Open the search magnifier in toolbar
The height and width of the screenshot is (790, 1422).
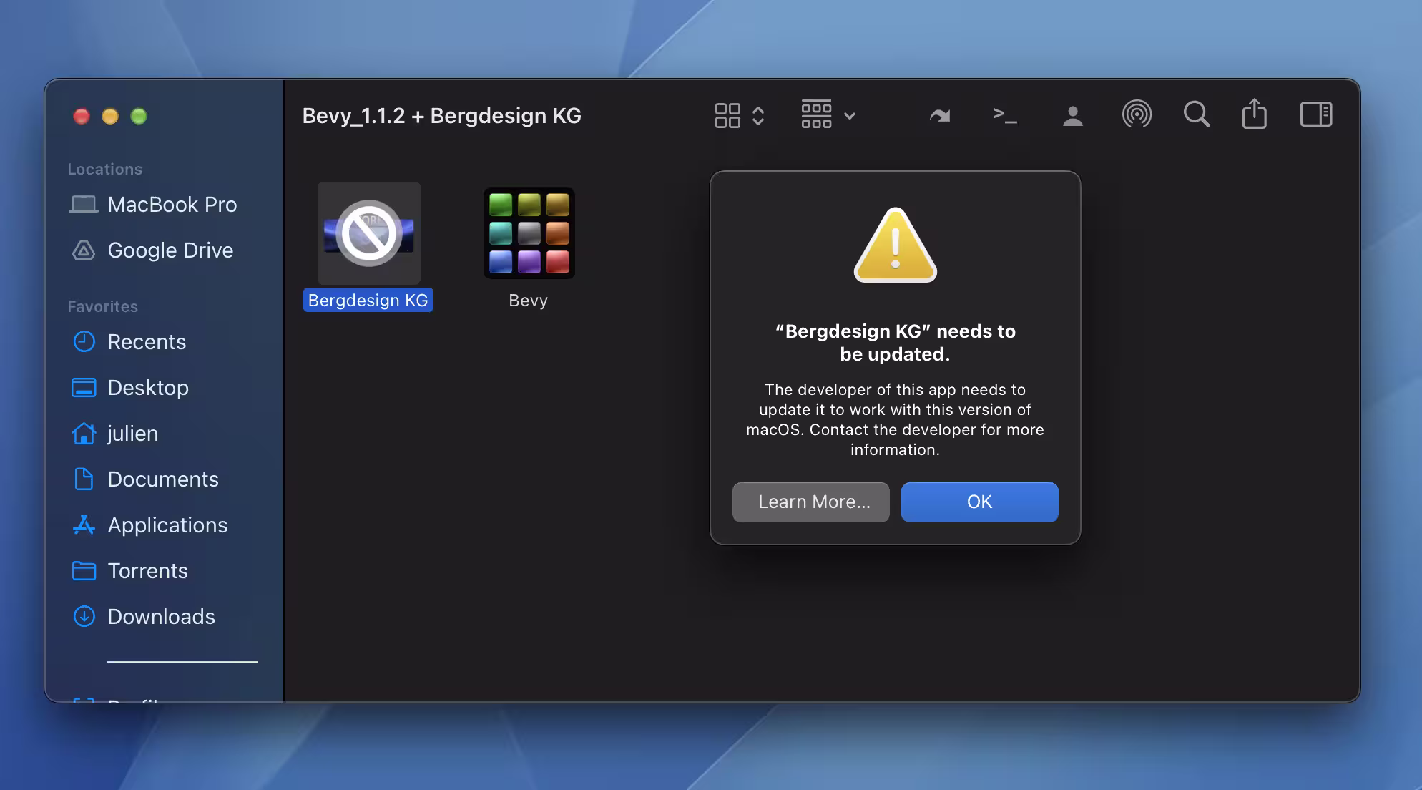[x=1197, y=114]
